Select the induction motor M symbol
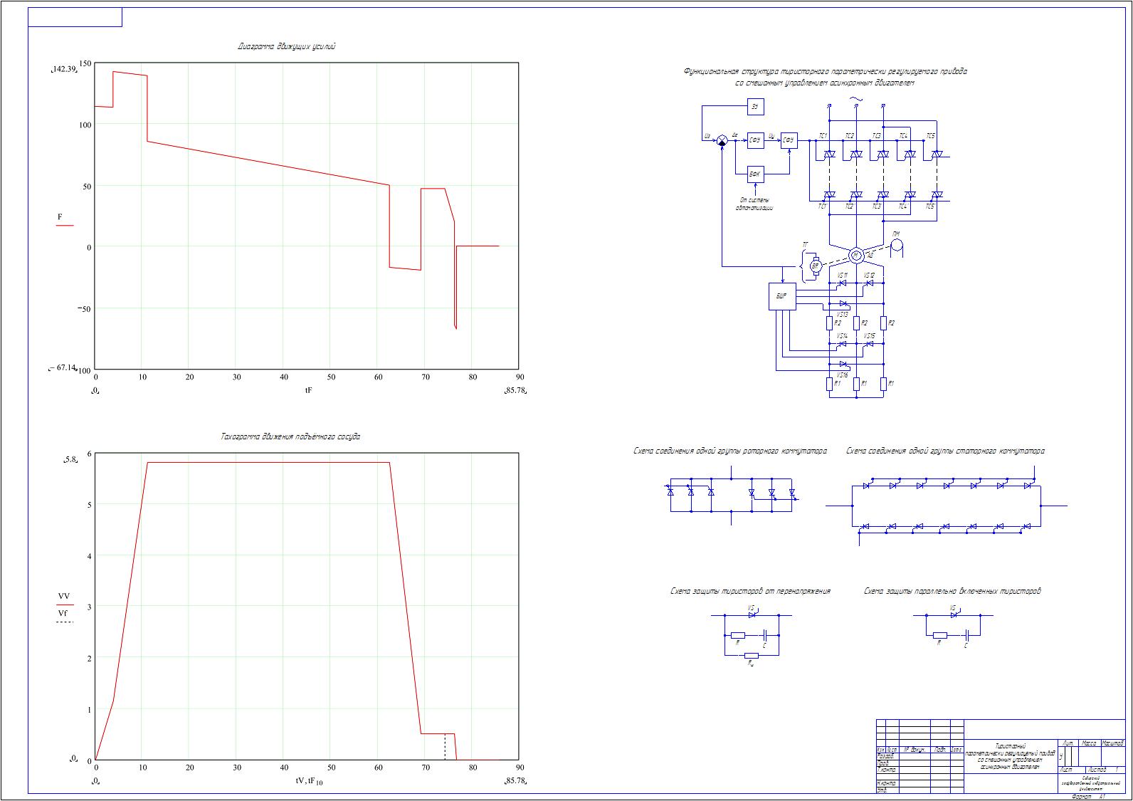Viewport: 1133px width, 801px height. pos(856,255)
